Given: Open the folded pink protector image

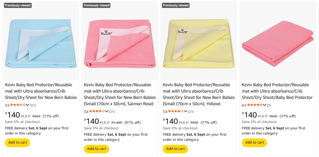Looking at the screenshot, I should pos(278,44).
